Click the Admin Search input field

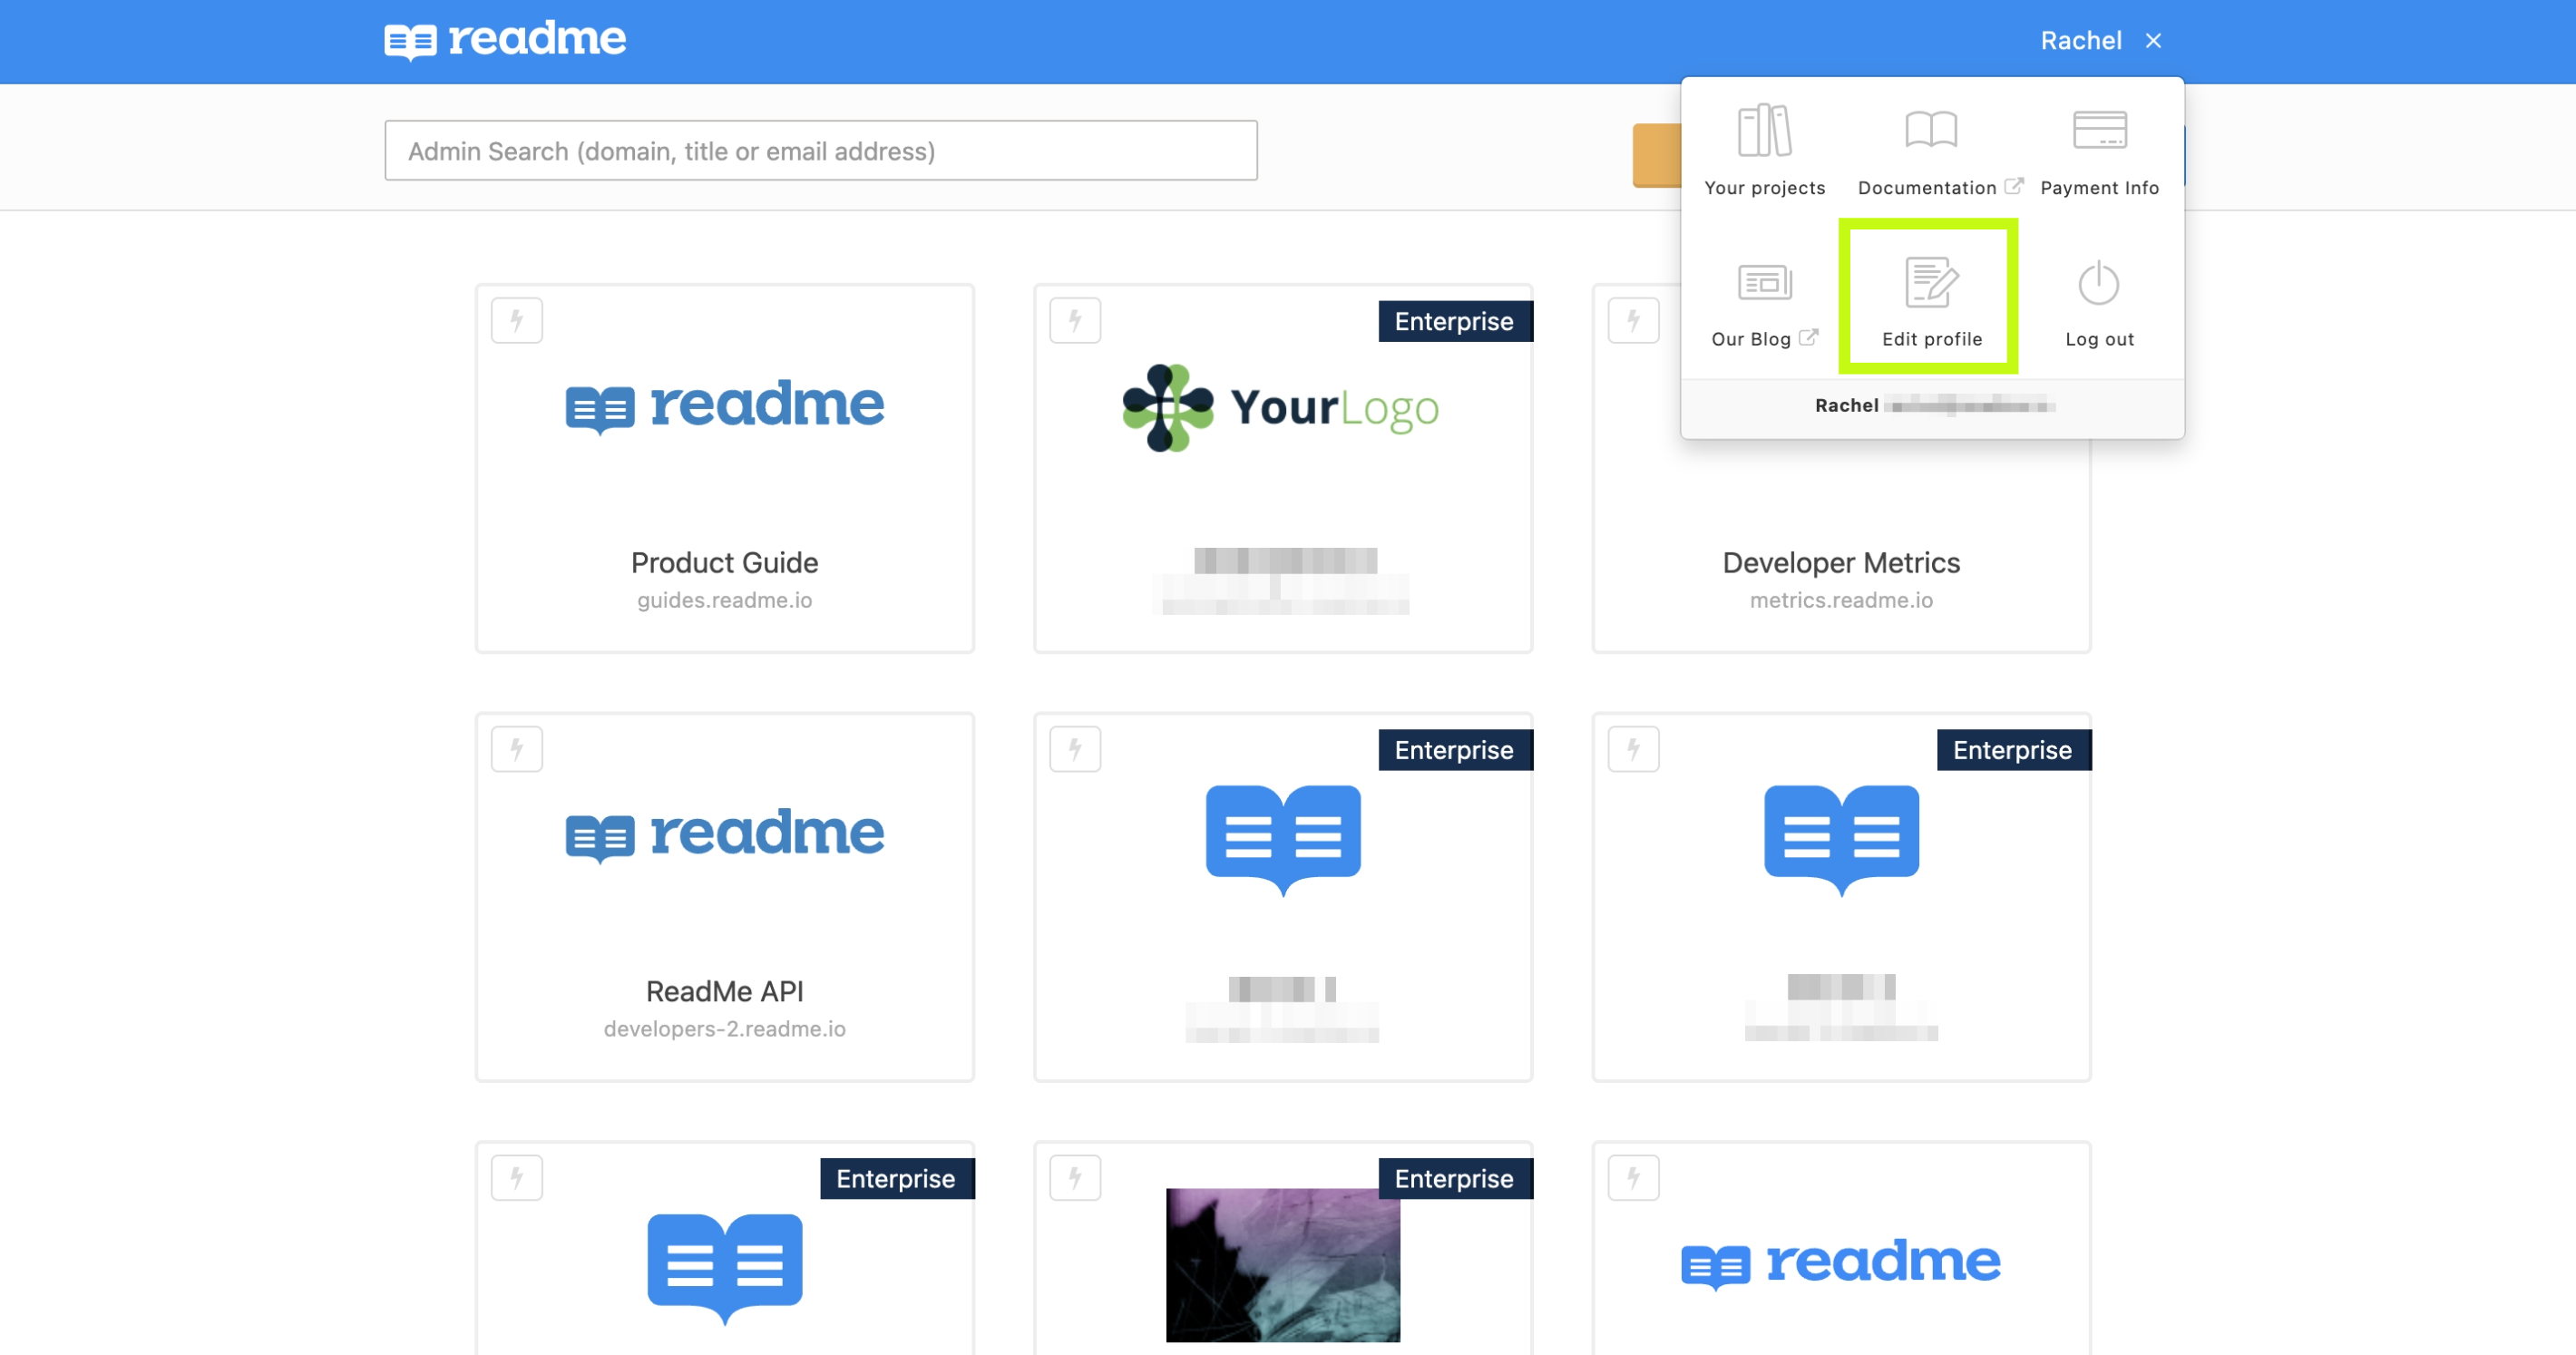click(820, 151)
